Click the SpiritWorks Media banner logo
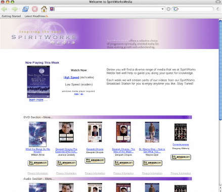This screenshot has height=192, width=222. click(x=43, y=37)
